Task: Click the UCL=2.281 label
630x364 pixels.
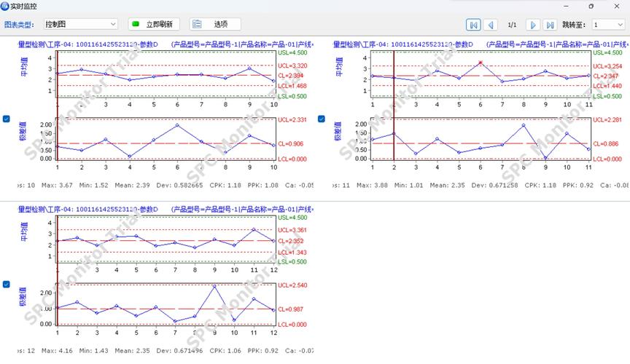Action: [607, 120]
